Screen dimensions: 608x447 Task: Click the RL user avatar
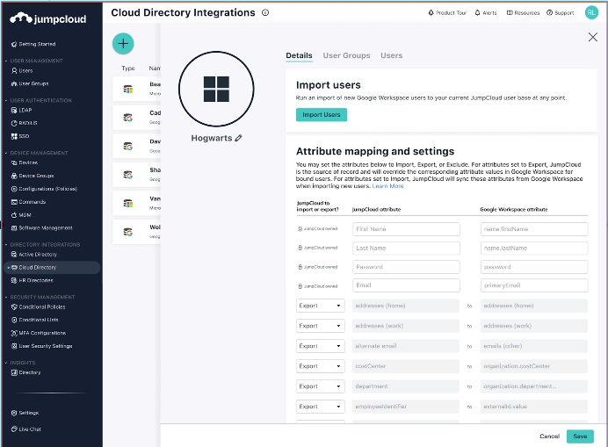pos(591,13)
